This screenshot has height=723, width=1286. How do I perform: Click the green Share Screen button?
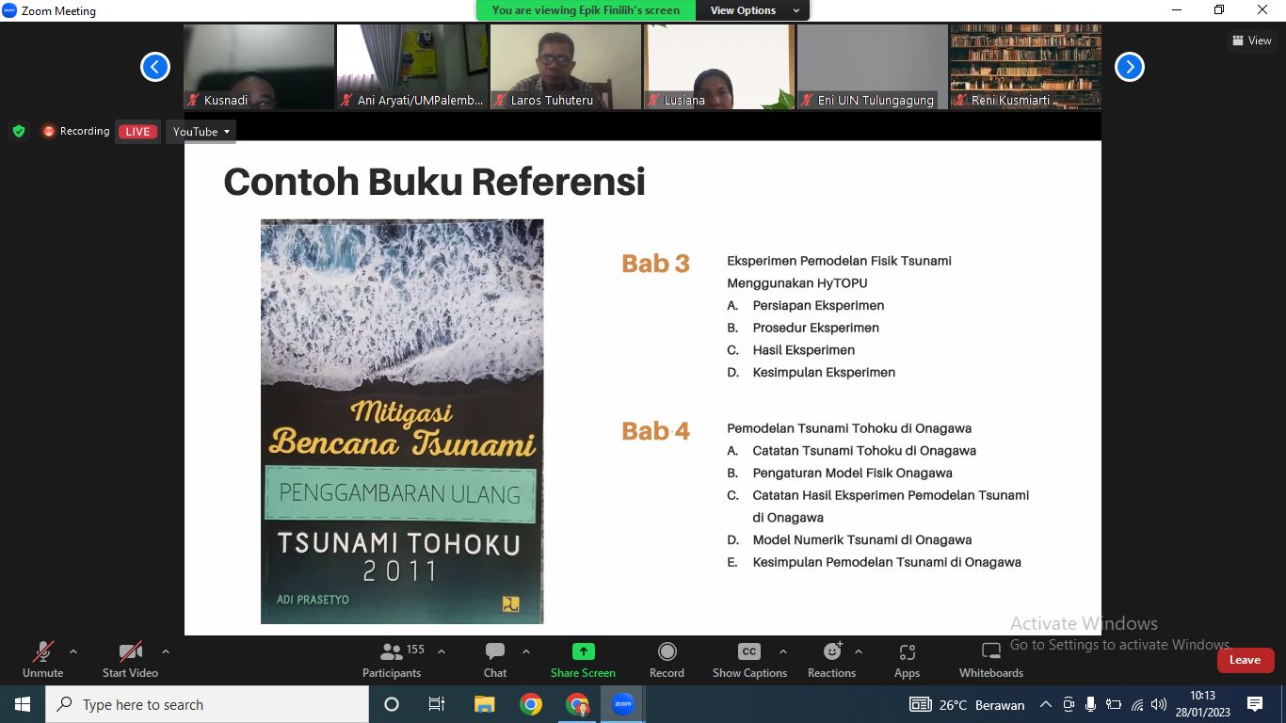tap(583, 659)
